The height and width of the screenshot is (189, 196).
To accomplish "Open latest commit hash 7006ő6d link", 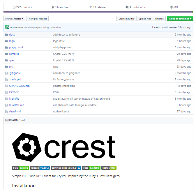I will tap(173, 27).
